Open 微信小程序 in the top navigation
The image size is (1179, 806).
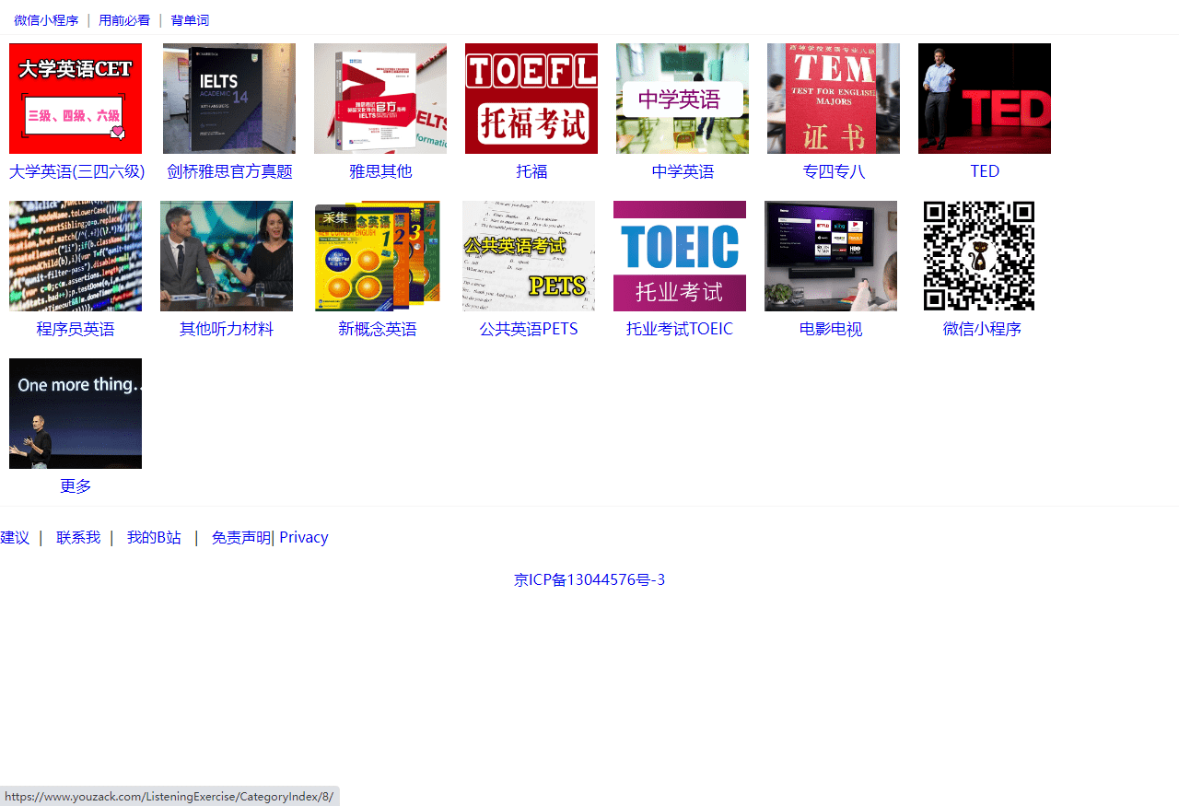[46, 20]
